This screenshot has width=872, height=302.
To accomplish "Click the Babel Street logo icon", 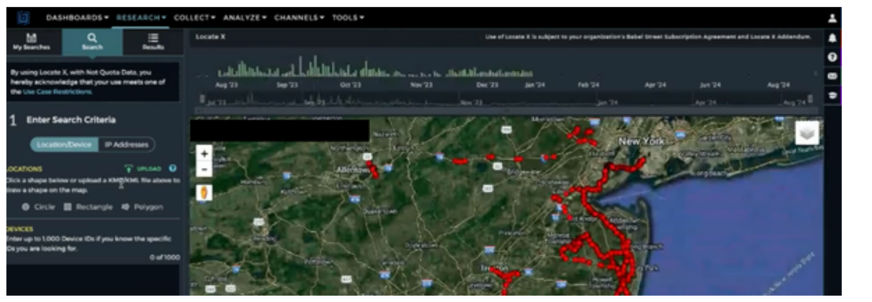I will 24,17.
